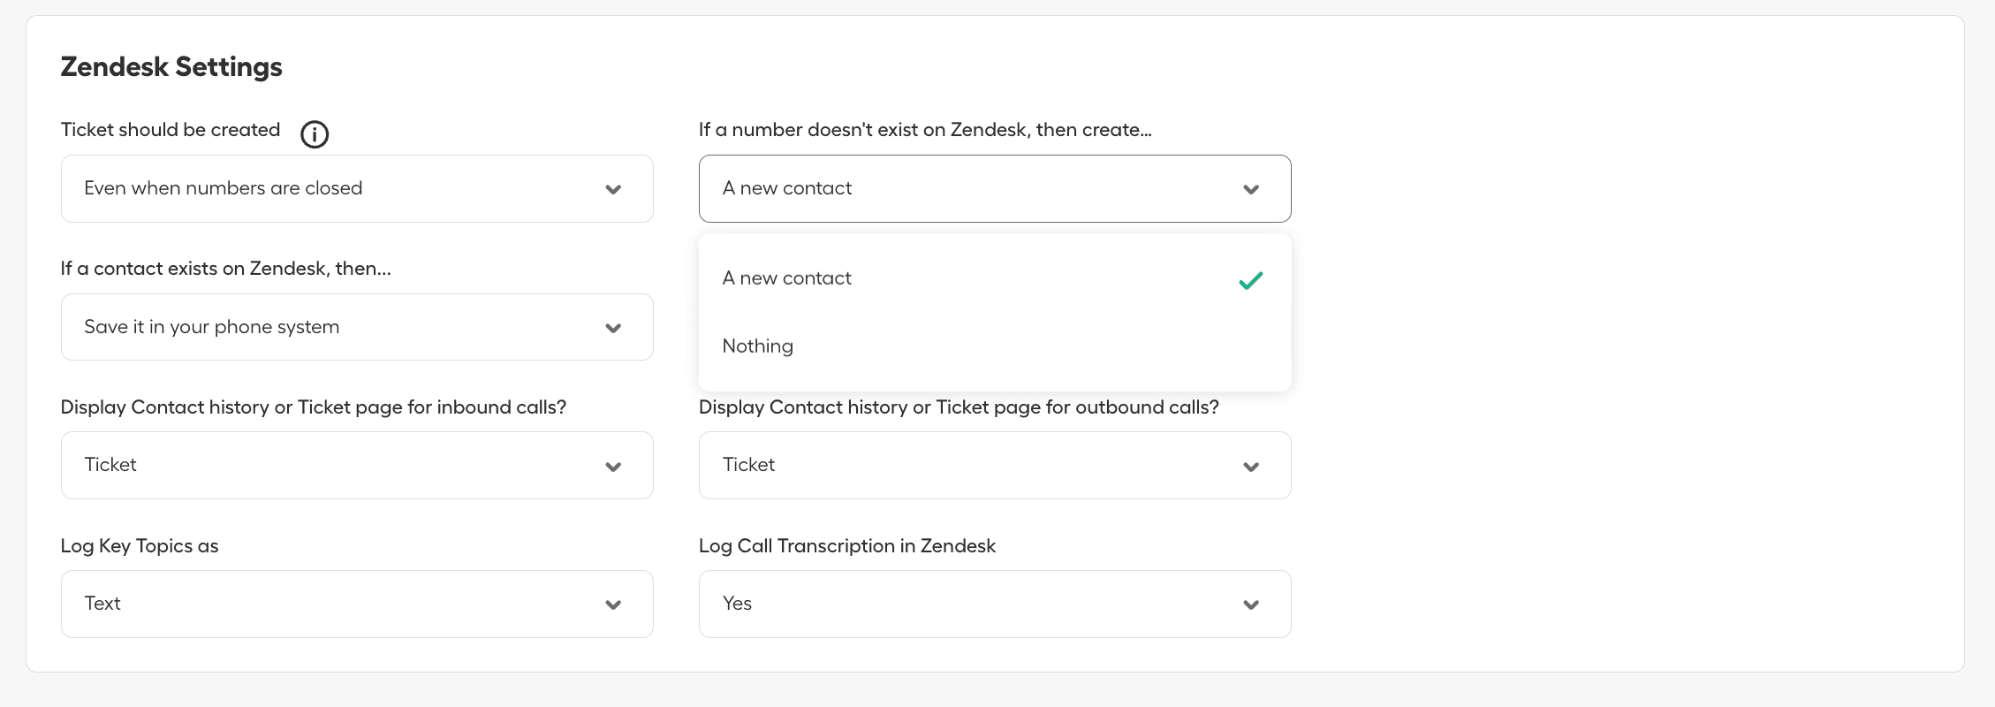Open the "If a contact exists on Zendesk" dropdown
Viewport: 1995px width, 707px height.
[356, 327]
